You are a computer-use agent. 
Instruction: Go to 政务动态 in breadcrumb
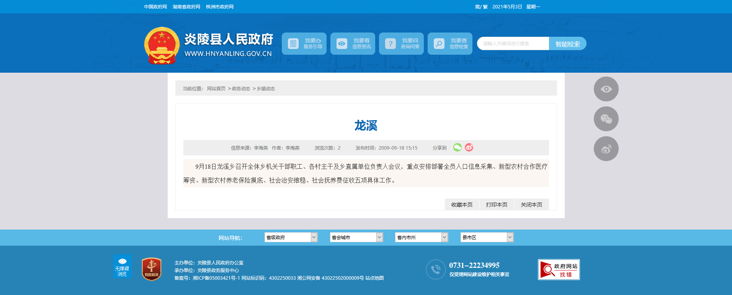[x=241, y=89]
